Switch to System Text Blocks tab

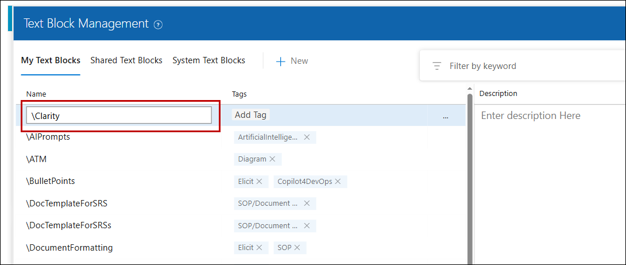pos(209,61)
